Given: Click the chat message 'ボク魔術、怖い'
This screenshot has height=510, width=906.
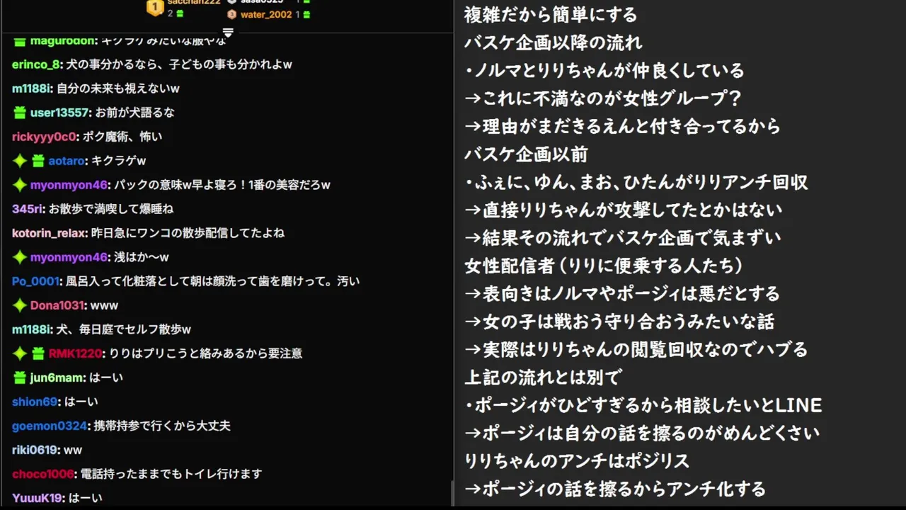Looking at the screenshot, I should 122,137.
